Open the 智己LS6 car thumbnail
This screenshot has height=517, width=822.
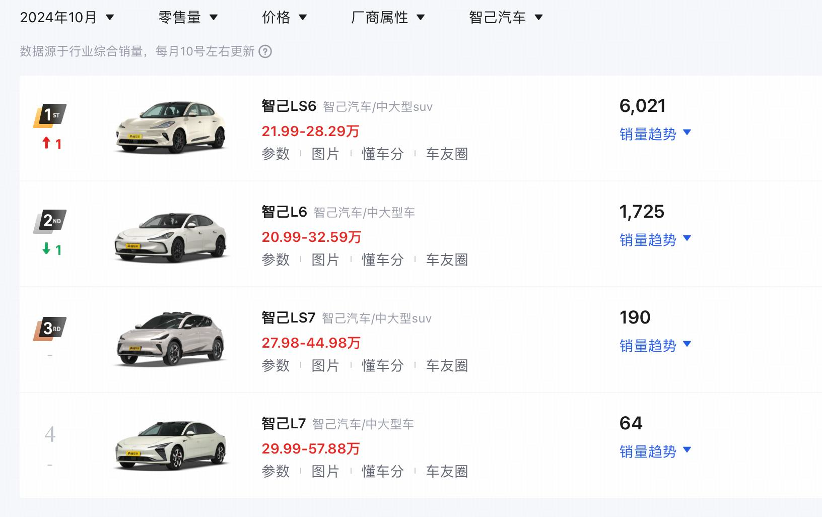tap(171, 127)
